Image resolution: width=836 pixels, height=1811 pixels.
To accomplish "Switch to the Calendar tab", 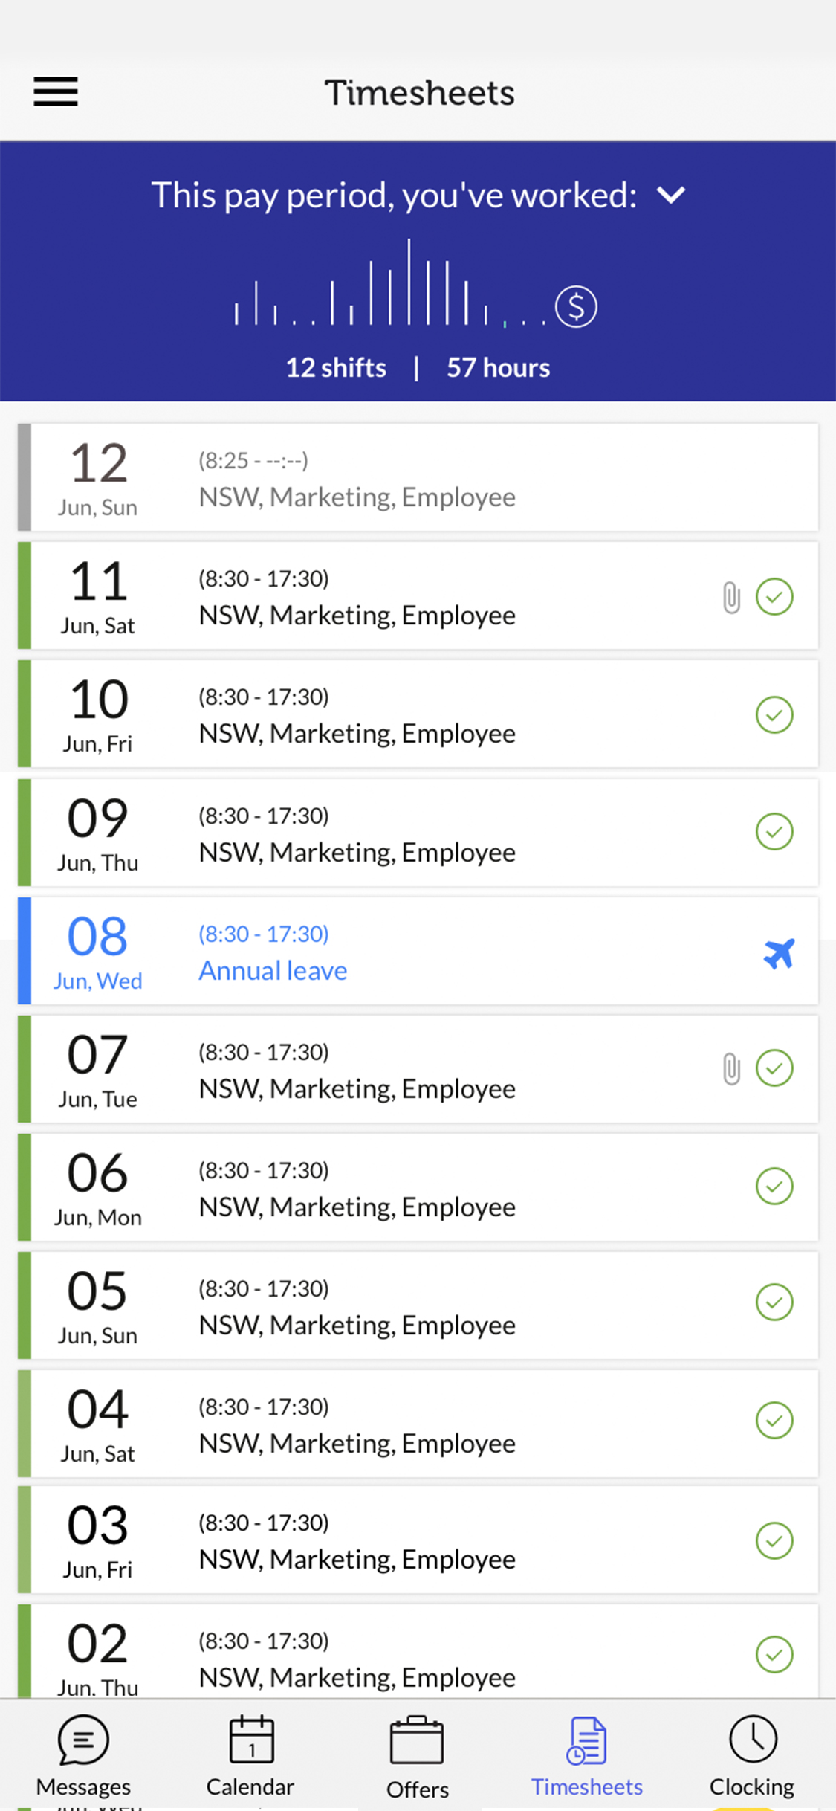I will tap(250, 1754).
